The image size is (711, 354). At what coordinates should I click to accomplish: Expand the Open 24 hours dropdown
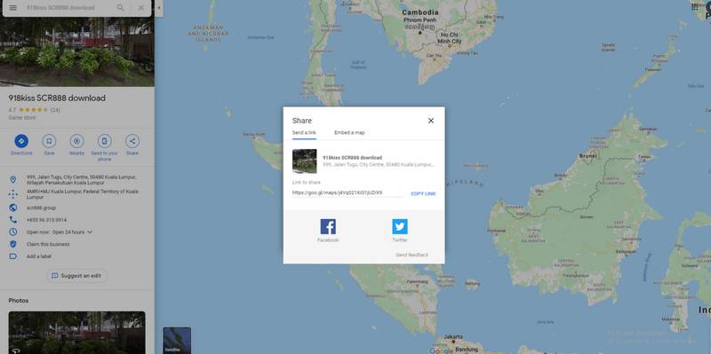pos(90,232)
